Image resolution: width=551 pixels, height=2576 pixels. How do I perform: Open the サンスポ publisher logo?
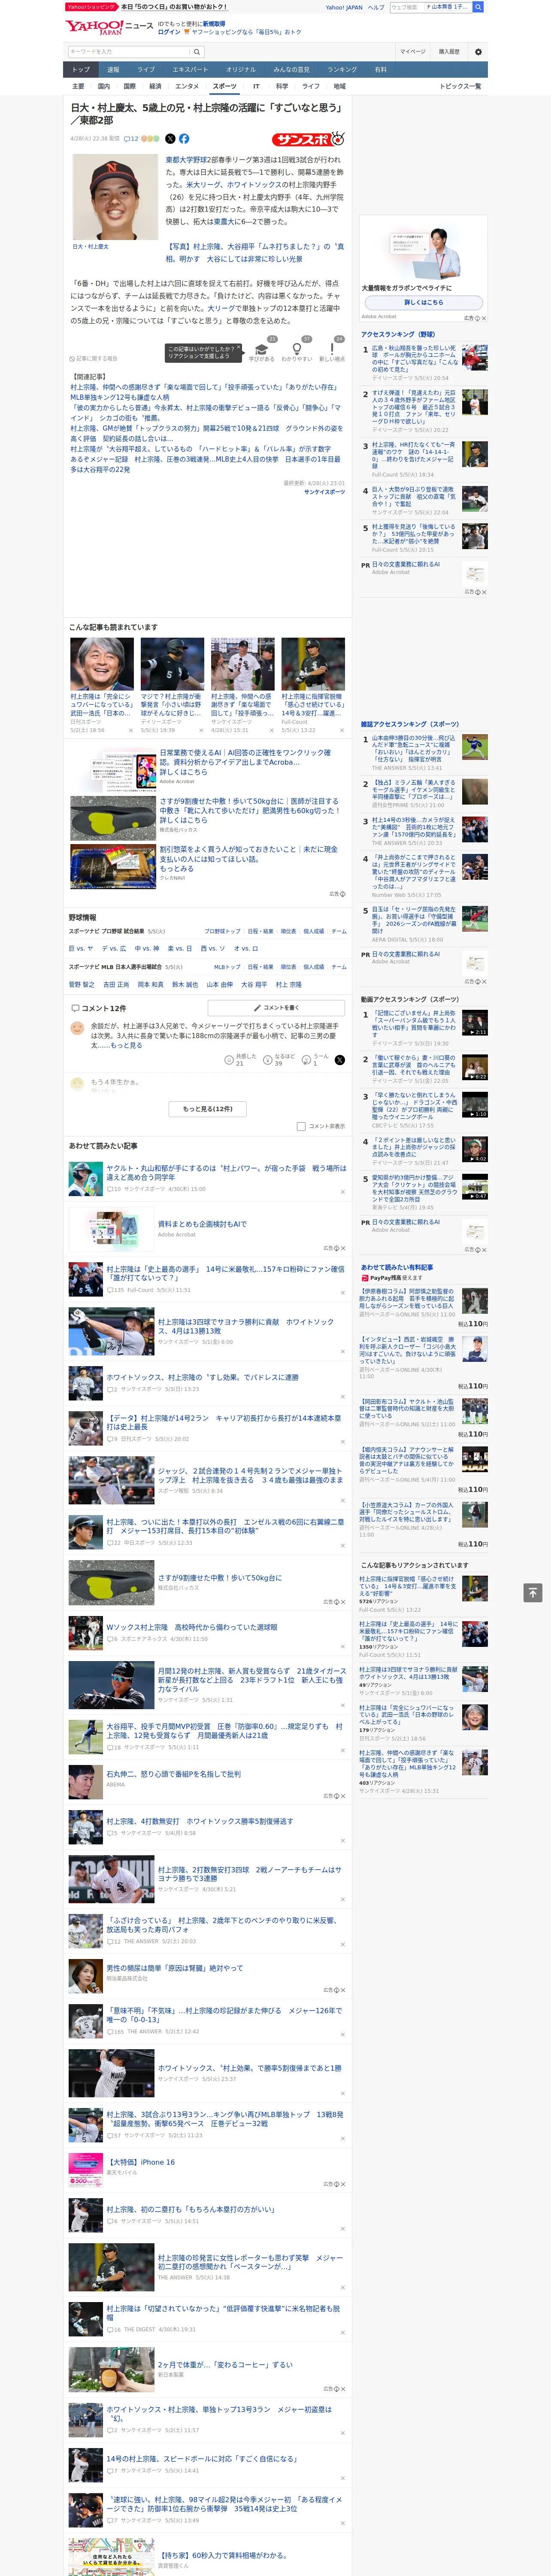click(309, 139)
